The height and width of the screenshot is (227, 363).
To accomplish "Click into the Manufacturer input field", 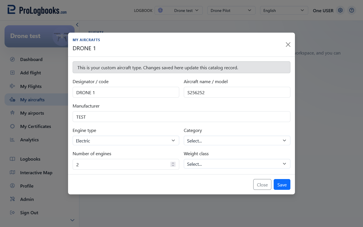I will click(x=181, y=117).
